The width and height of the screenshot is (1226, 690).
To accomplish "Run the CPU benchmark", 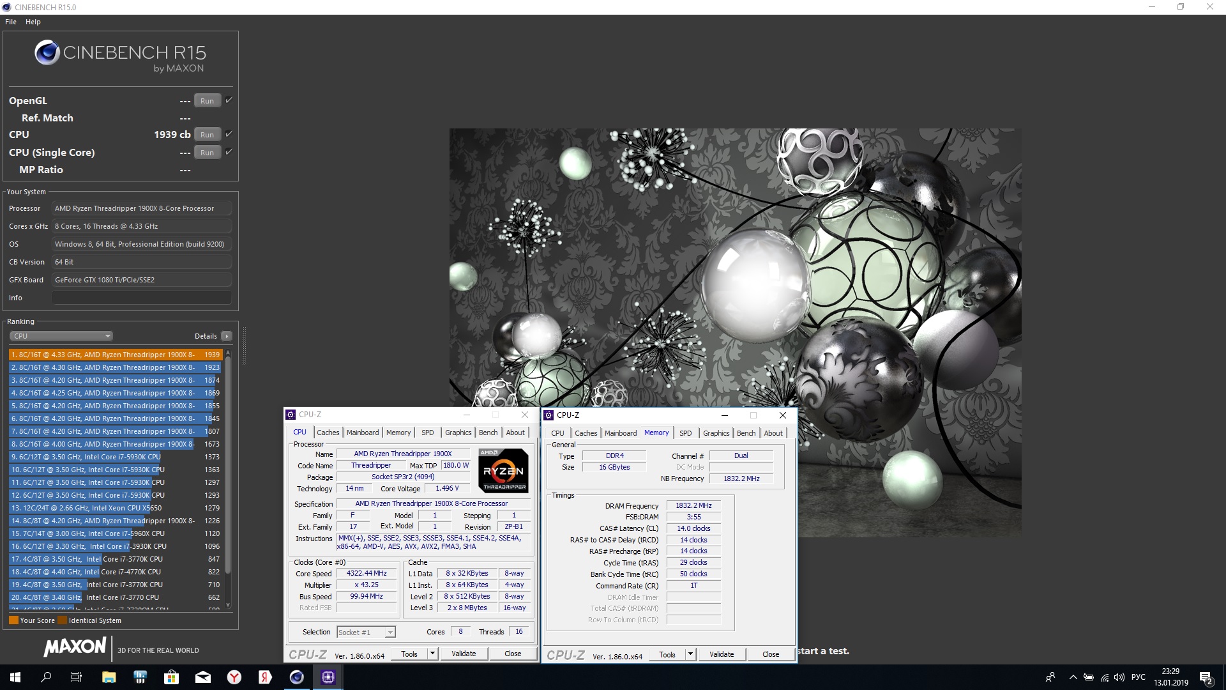I will coord(207,135).
